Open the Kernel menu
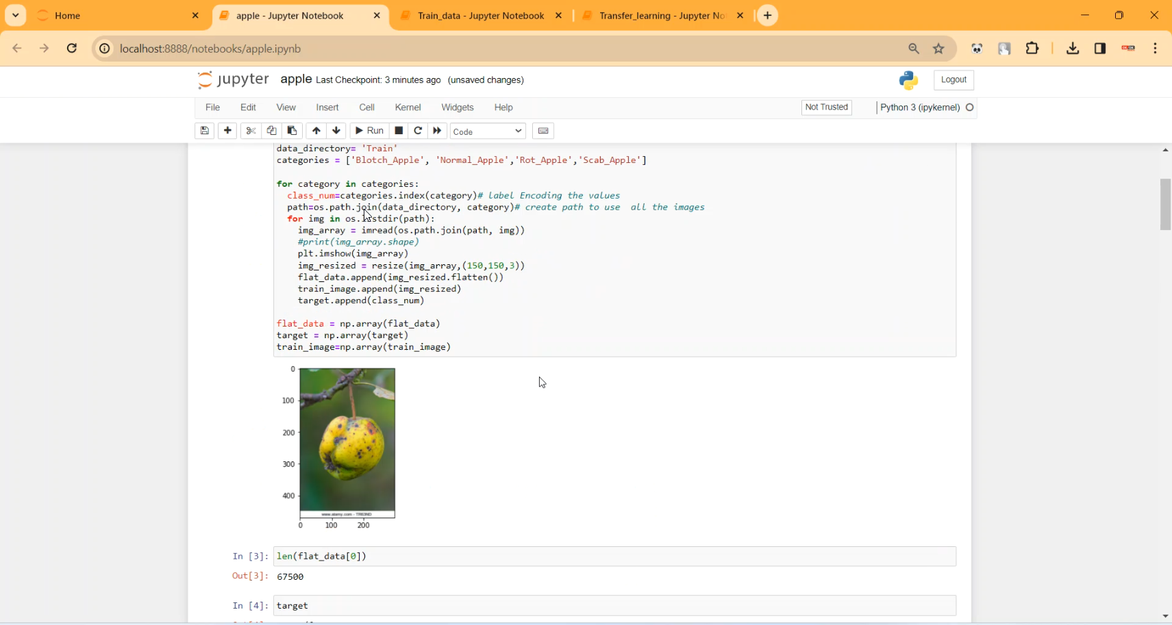The height and width of the screenshot is (625, 1172). pos(408,107)
